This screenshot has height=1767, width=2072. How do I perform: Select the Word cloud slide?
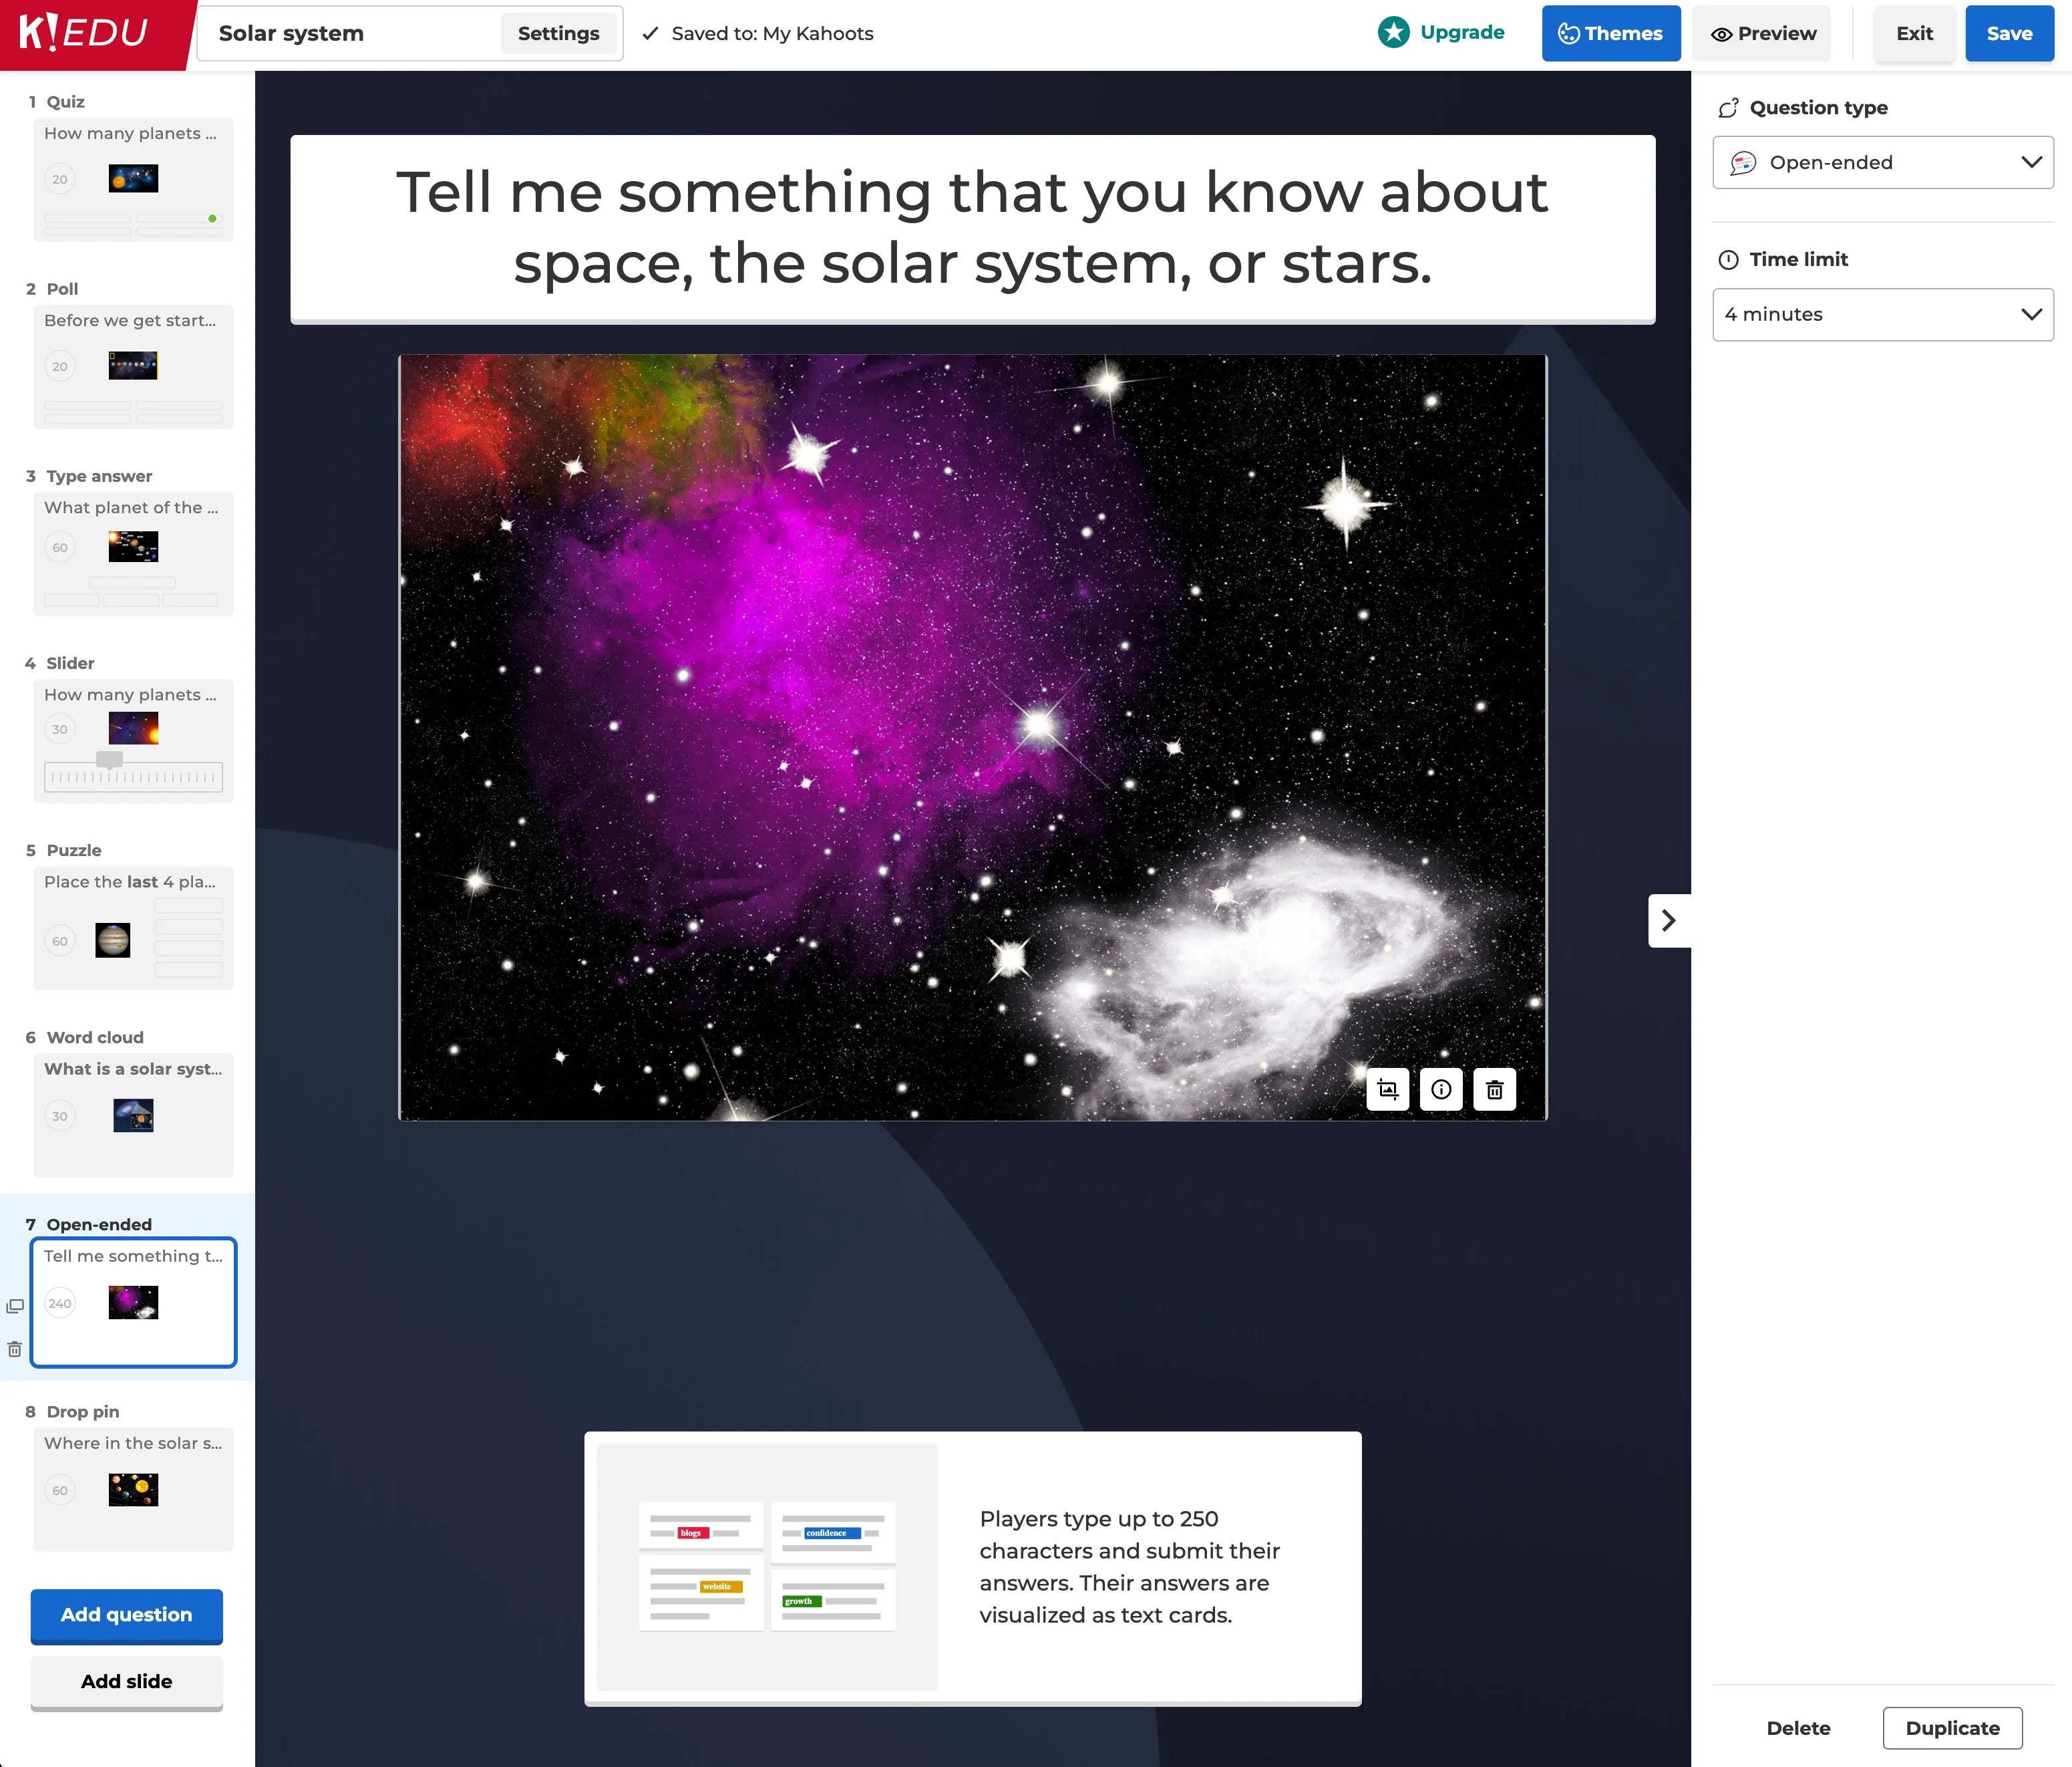pos(133,1113)
